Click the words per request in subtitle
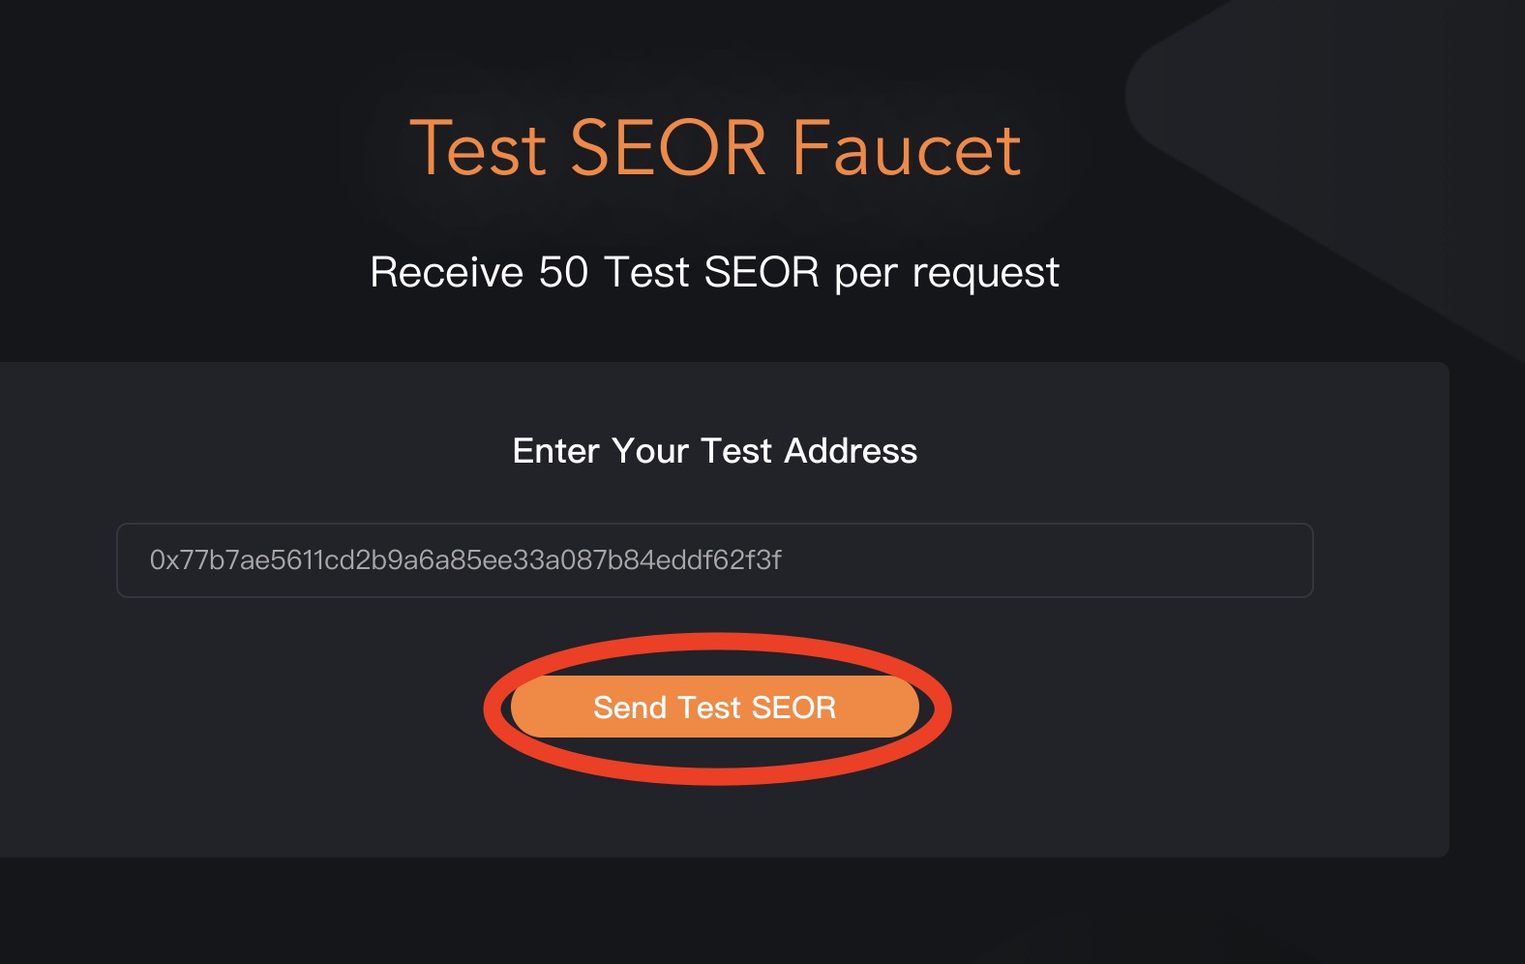Viewport: 1525px width, 964px height. coord(946,274)
